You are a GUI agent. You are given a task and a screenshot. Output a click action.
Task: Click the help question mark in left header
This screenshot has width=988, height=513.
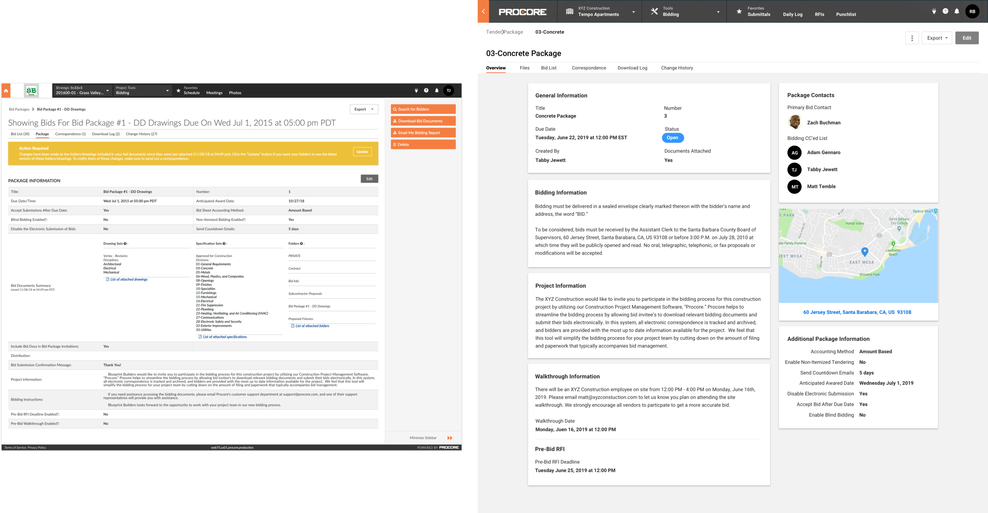pyautogui.click(x=426, y=91)
